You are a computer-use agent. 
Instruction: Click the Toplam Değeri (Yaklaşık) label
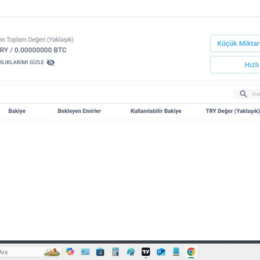coord(40,40)
